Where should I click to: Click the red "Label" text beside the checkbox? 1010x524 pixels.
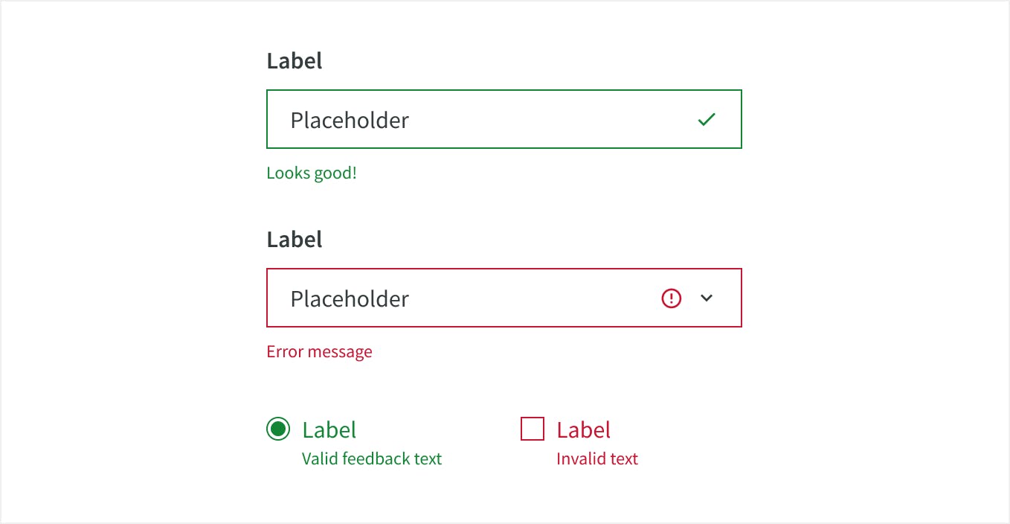tap(583, 429)
